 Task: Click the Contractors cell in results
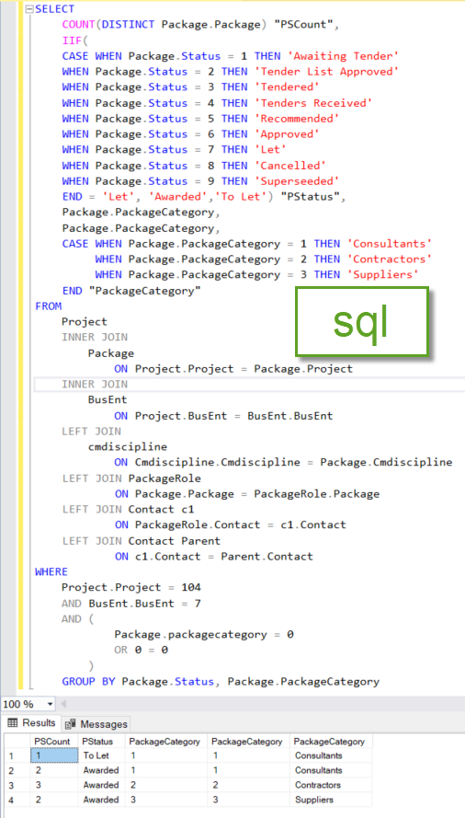[x=331, y=785]
